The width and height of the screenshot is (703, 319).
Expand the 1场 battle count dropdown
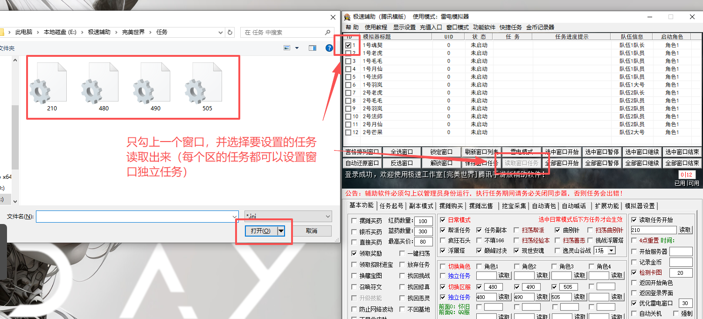click(x=611, y=251)
